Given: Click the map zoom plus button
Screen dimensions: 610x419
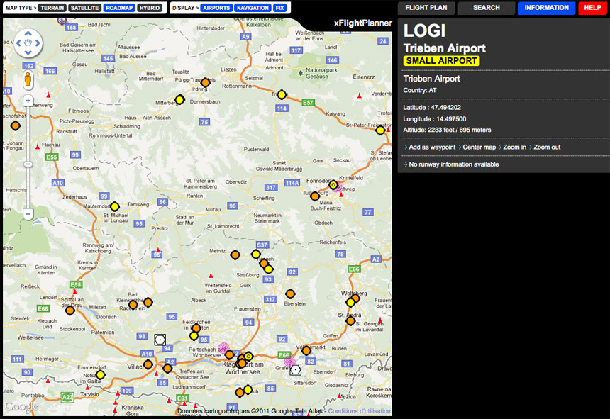Looking at the screenshot, I should pos(28,101).
